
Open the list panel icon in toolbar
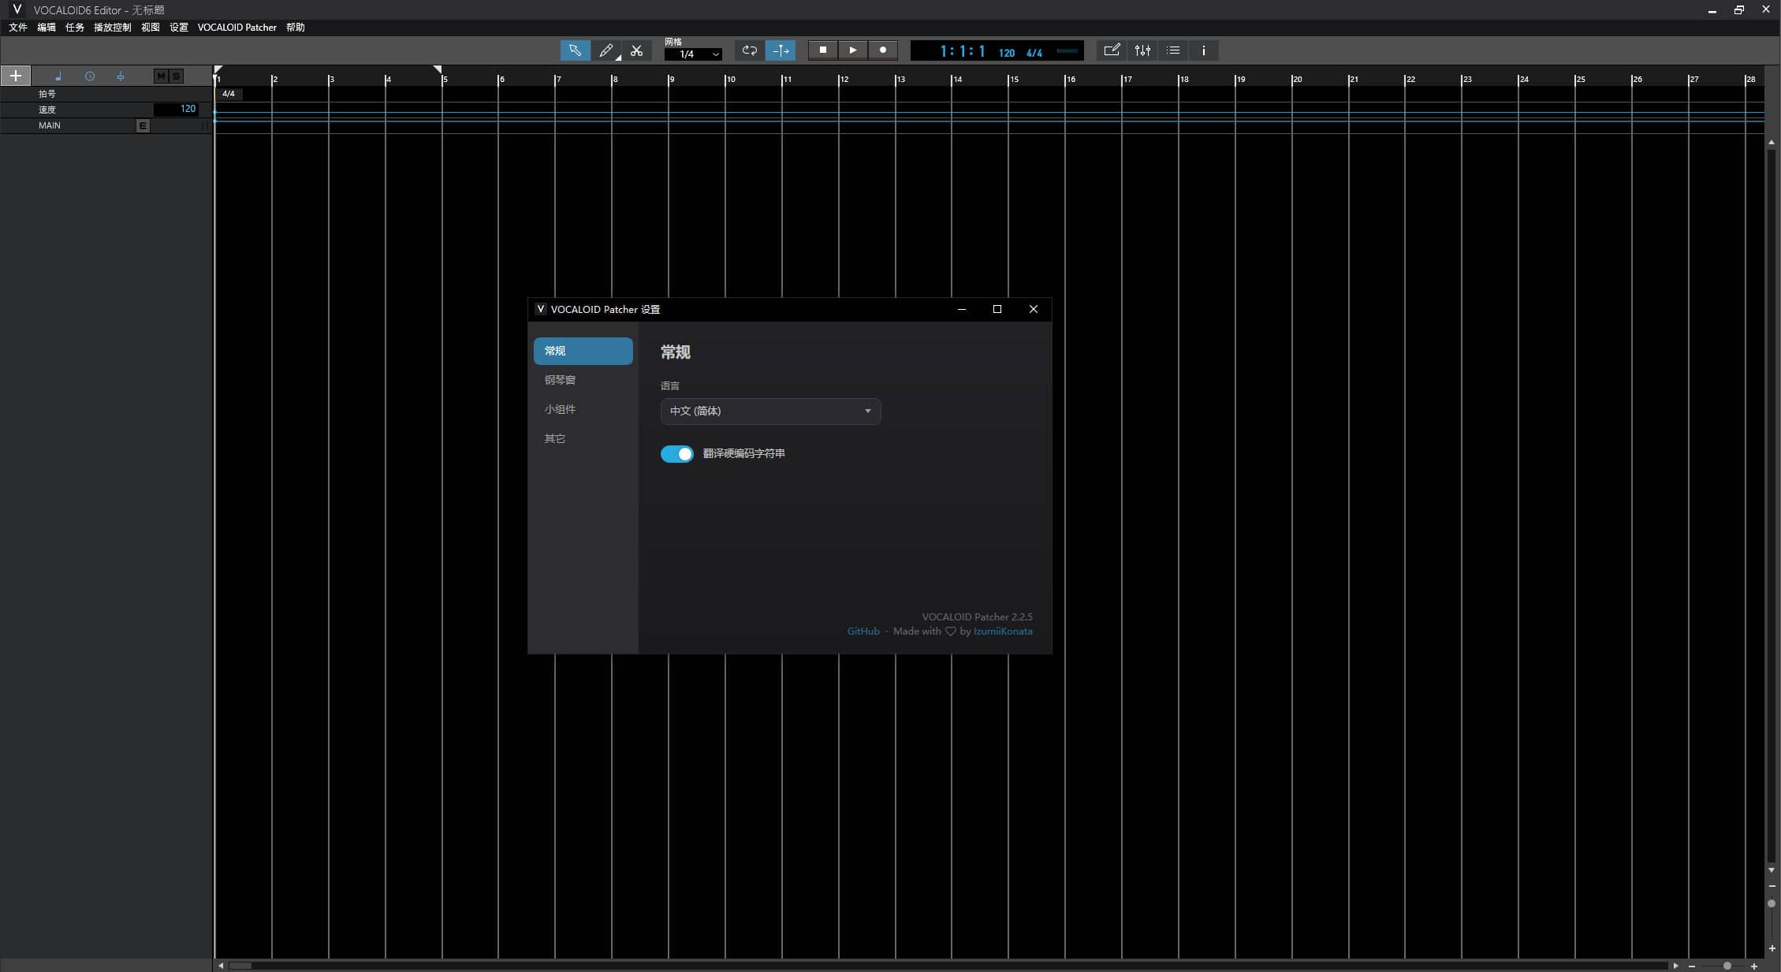[1173, 50]
